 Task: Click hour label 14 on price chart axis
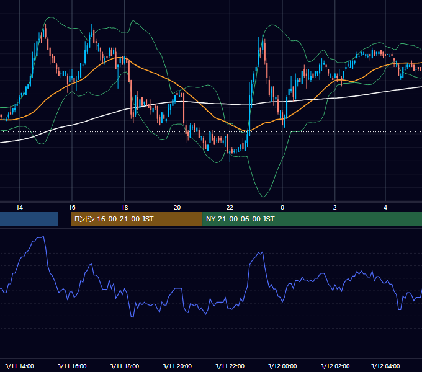[19, 208]
